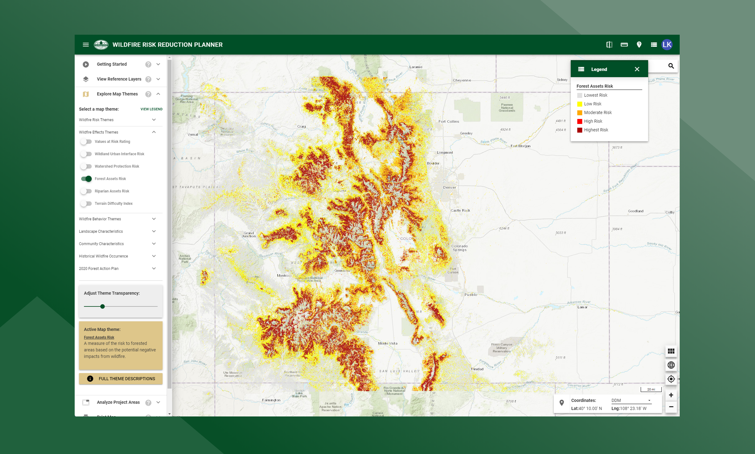Open help for View Reference Layers

(x=148, y=79)
